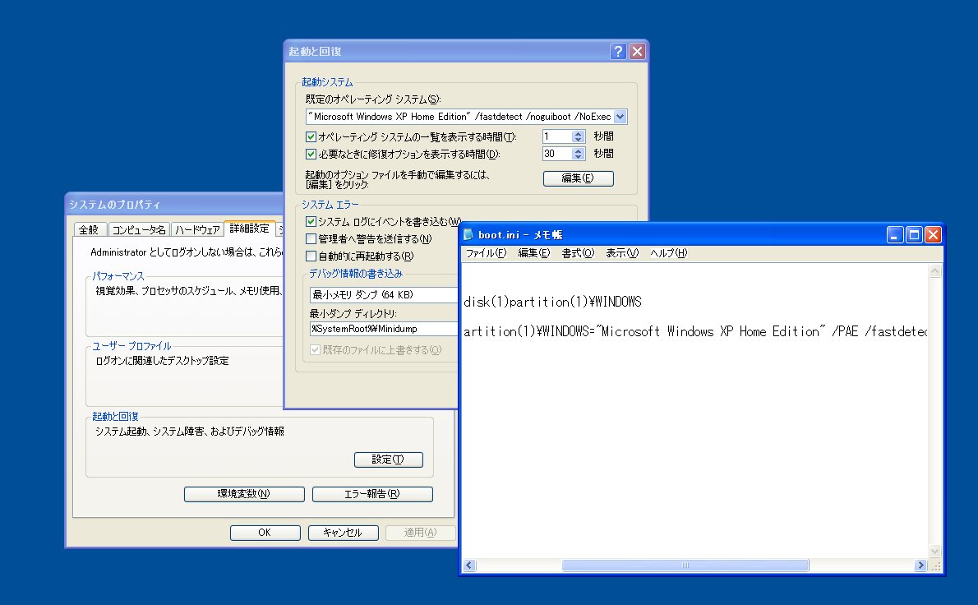Click the Notepad horizontal scrollbar thumb
The height and width of the screenshot is (605, 978).
(685, 565)
